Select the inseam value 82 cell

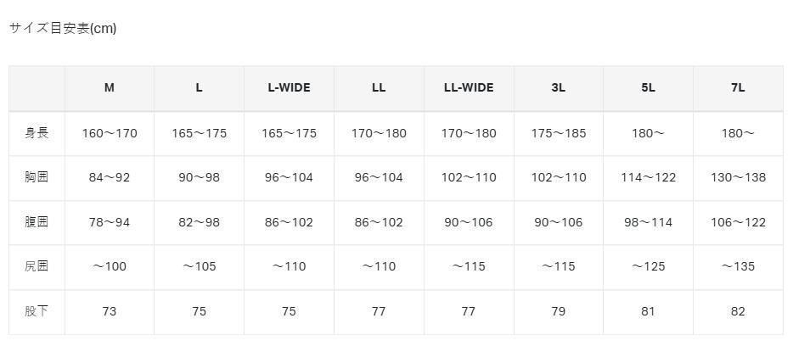pos(738,311)
